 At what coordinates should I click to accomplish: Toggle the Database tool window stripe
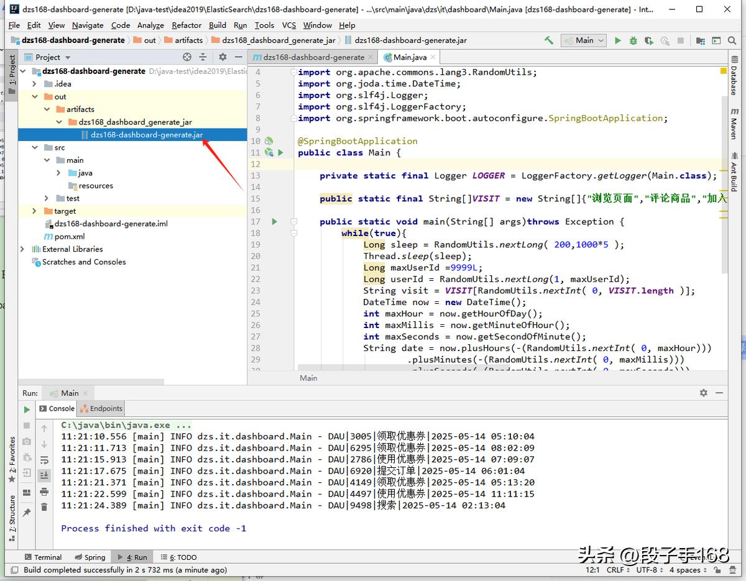pyautogui.click(x=734, y=75)
